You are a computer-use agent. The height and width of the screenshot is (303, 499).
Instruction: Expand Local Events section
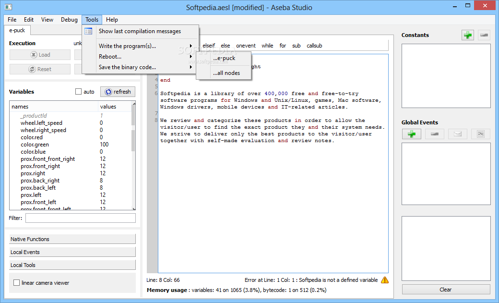(x=72, y=252)
